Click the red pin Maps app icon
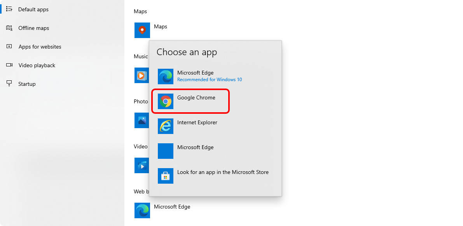 point(142,30)
